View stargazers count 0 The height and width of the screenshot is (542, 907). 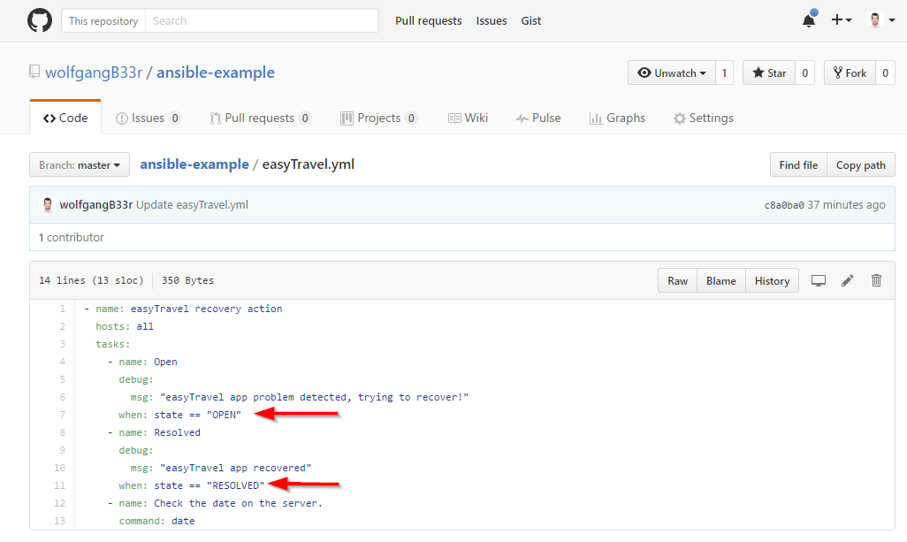point(804,73)
